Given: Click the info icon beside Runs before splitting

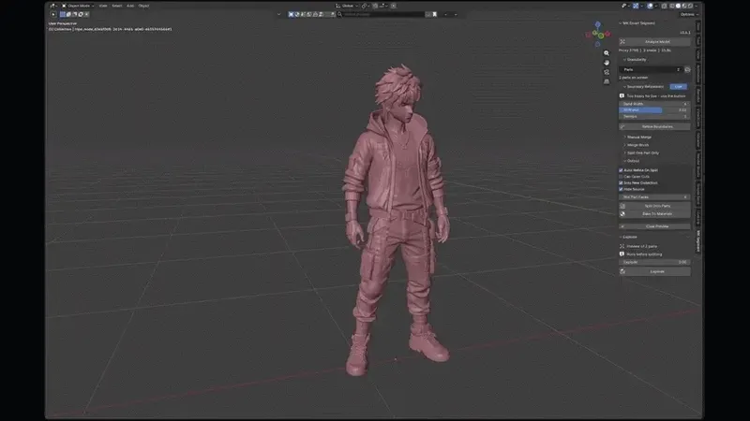Looking at the screenshot, I should (x=622, y=254).
